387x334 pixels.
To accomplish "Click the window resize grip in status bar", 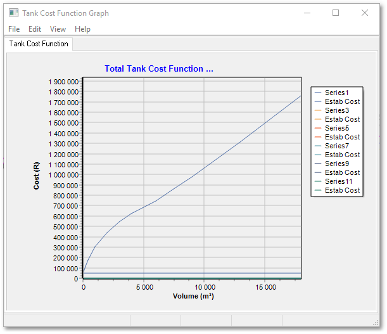I will point(376,323).
